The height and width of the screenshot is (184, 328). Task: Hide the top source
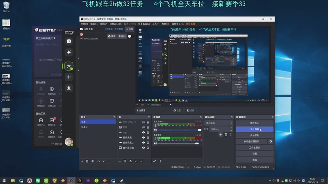point(143,132)
